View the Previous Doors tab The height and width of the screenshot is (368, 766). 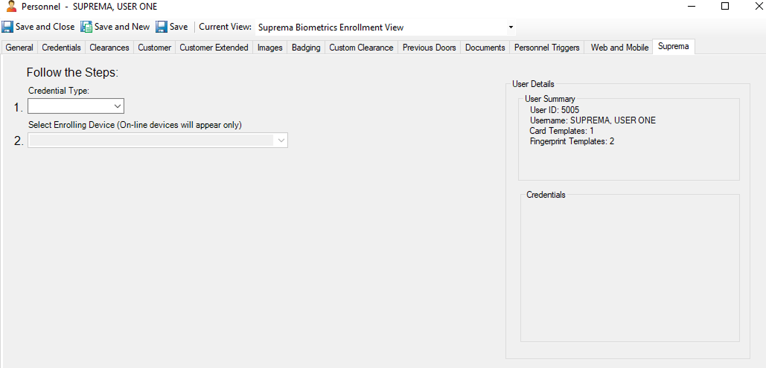point(429,48)
